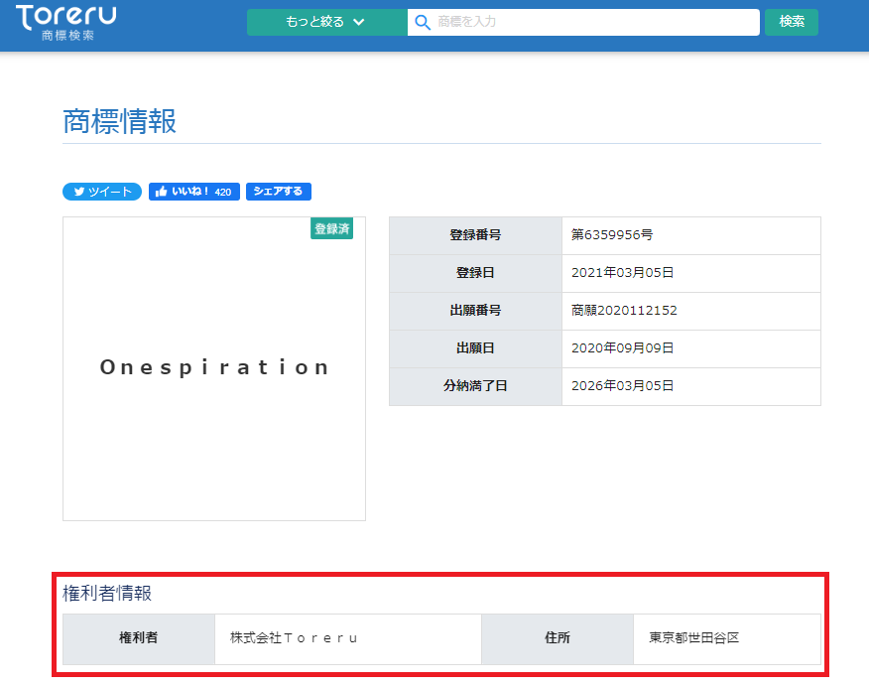The image size is (869, 687).
Task: Select the application number 商願2020112152
Action: click(624, 311)
